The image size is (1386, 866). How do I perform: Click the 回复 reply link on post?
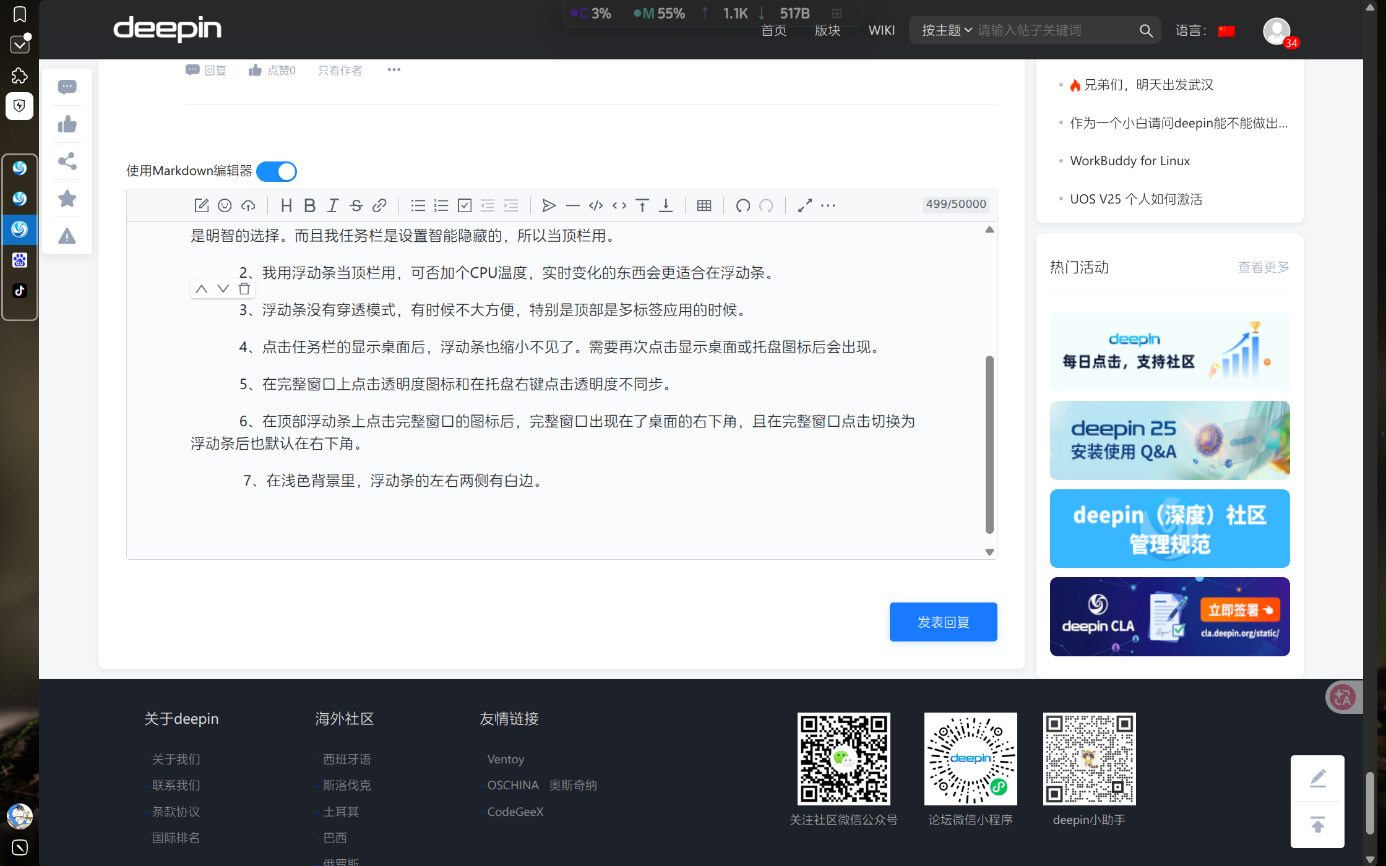pyautogui.click(x=206, y=71)
